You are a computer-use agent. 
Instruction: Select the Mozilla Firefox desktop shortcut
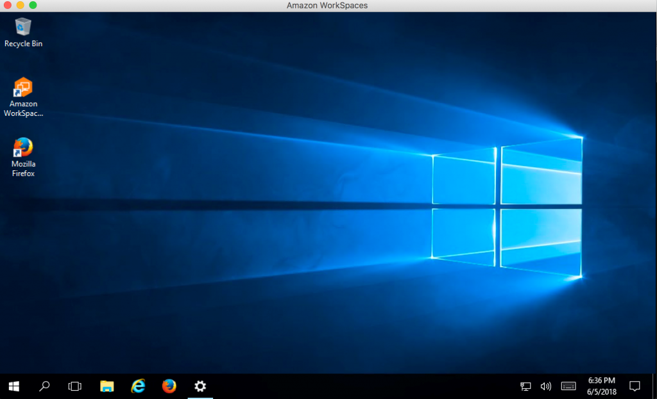[x=23, y=148]
